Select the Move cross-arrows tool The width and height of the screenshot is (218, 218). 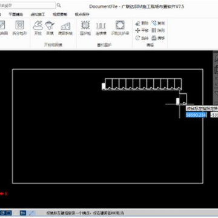(142, 31)
